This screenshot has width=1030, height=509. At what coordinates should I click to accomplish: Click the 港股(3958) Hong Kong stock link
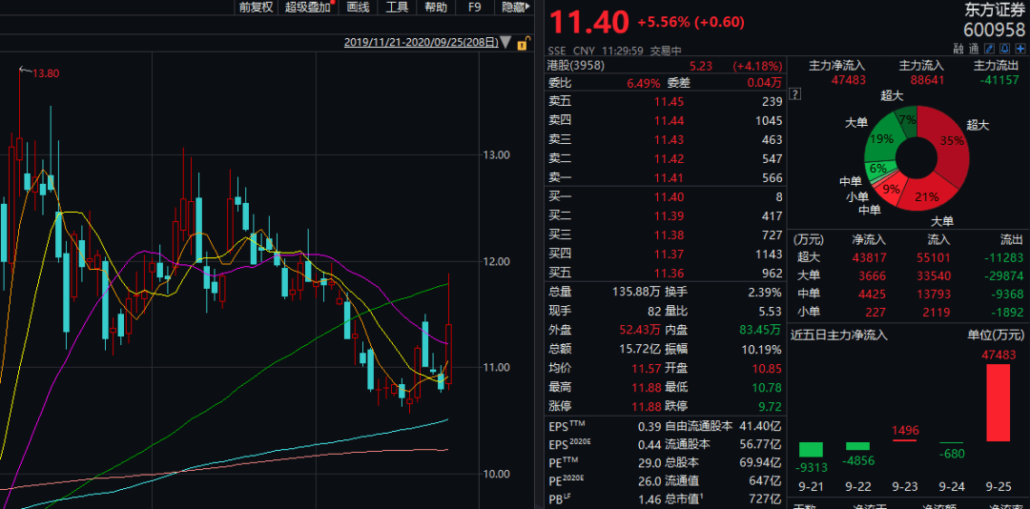(578, 66)
